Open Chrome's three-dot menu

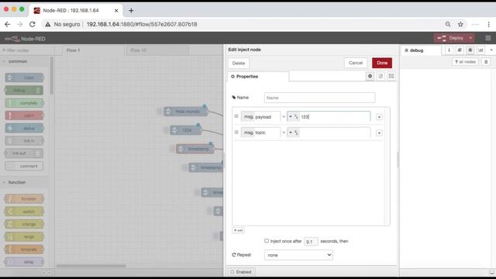489,24
